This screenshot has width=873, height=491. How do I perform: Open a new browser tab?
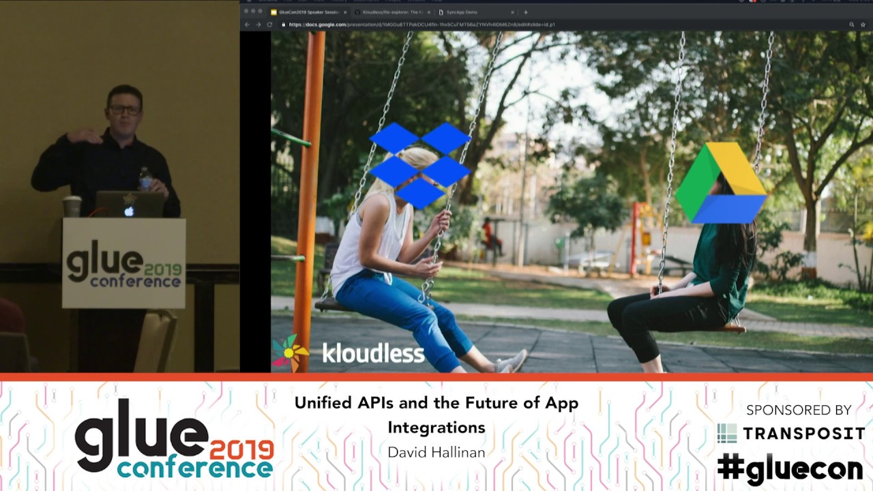525,12
